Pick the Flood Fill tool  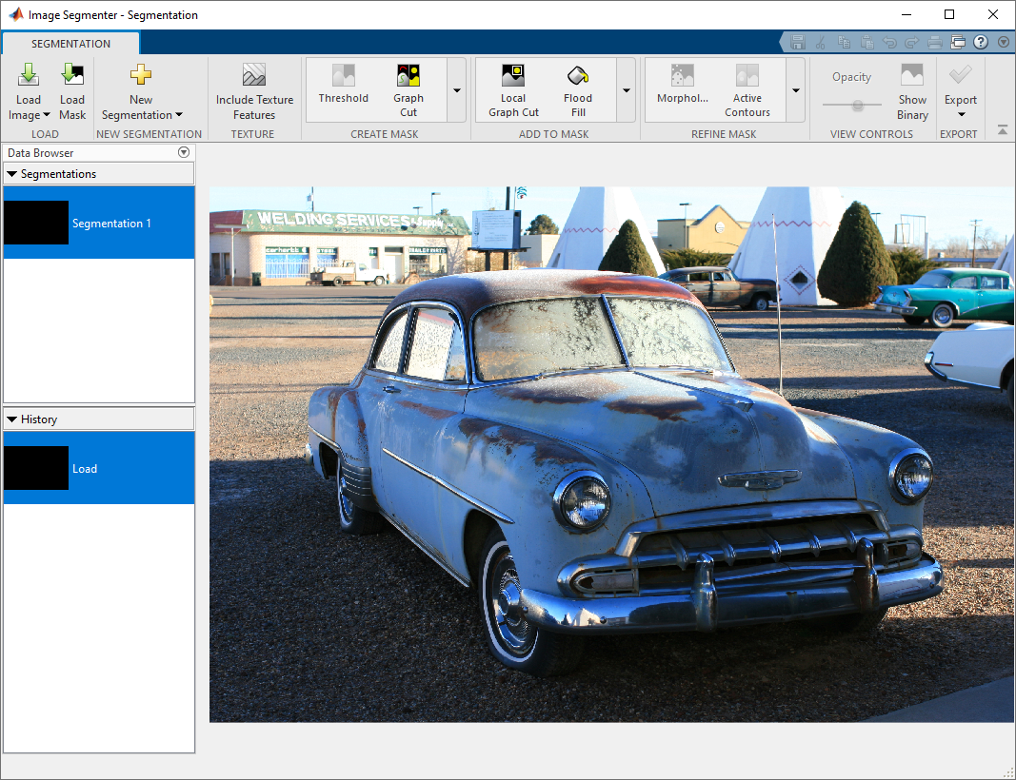tap(578, 90)
